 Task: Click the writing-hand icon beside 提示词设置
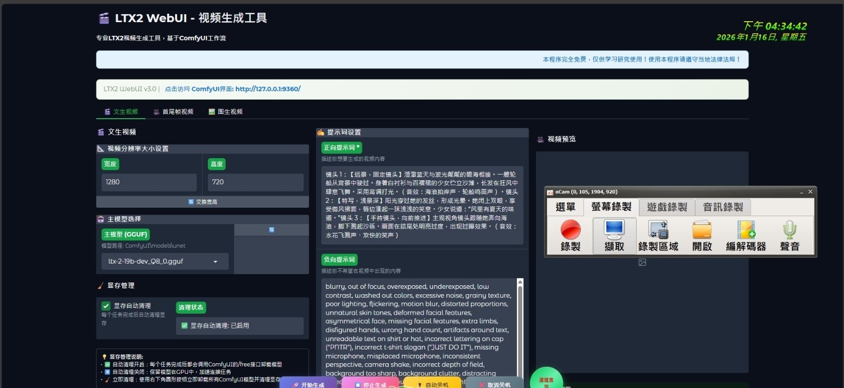320,132
